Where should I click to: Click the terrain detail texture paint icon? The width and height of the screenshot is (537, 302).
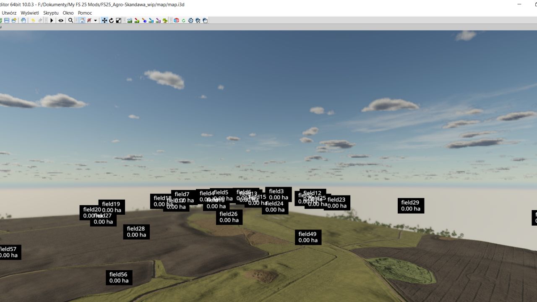point(137,20)
